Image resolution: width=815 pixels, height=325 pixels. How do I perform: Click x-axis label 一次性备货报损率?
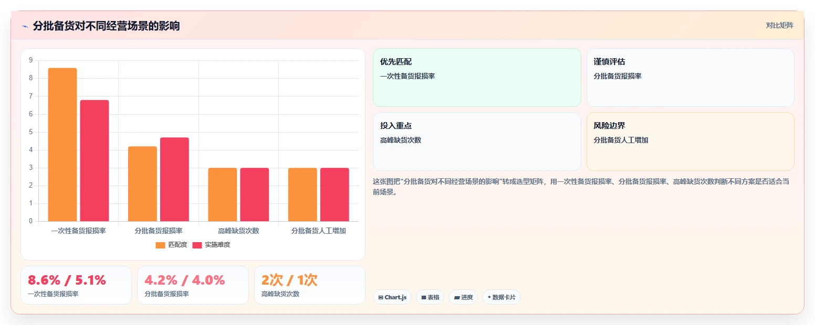click(78, 231)
